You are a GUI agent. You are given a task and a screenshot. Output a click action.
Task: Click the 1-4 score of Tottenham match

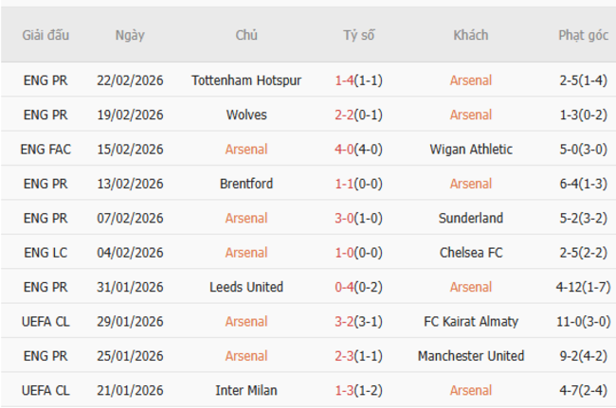coord(344,80)
